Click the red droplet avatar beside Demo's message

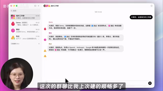click(x=45, y=29)
